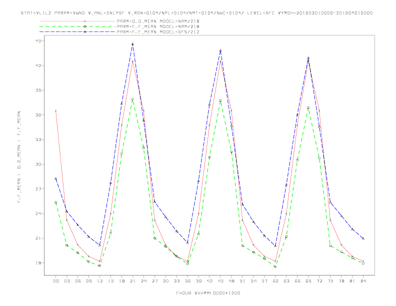Click x-axis forecast hour label 03
The image size is (396, 306).
point(66,281)
